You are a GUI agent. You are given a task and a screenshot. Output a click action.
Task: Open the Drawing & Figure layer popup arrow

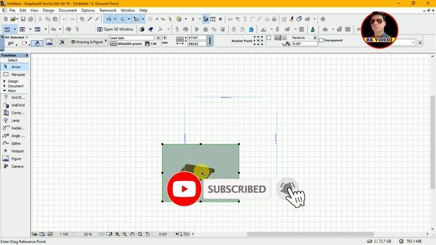pos(106,41)
